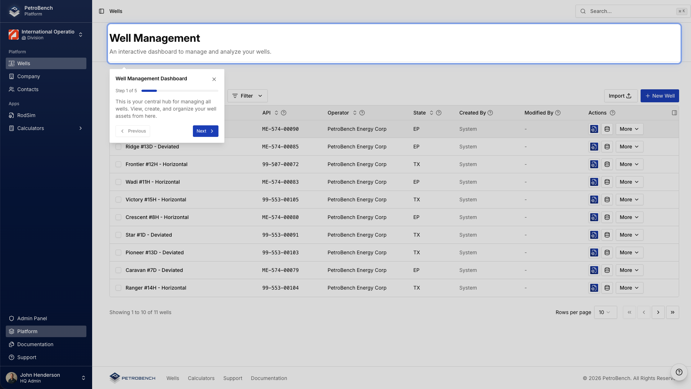691x389 pixels.
Task: Click the database icon for Frontier #12H row
Action: 607,164
